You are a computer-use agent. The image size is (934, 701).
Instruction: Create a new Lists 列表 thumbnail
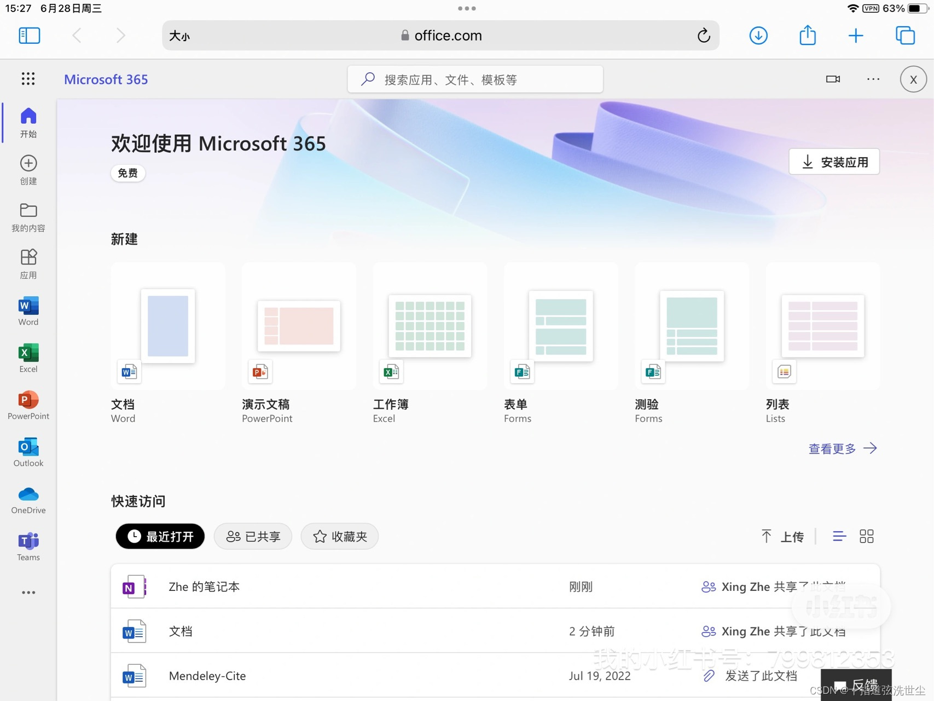(x=823, y=326)
